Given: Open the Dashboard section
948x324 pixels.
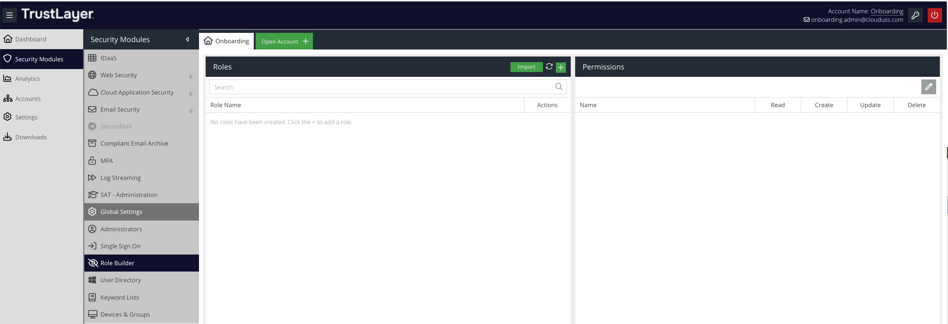Looking at the screenshot, I should coord(41,39).
